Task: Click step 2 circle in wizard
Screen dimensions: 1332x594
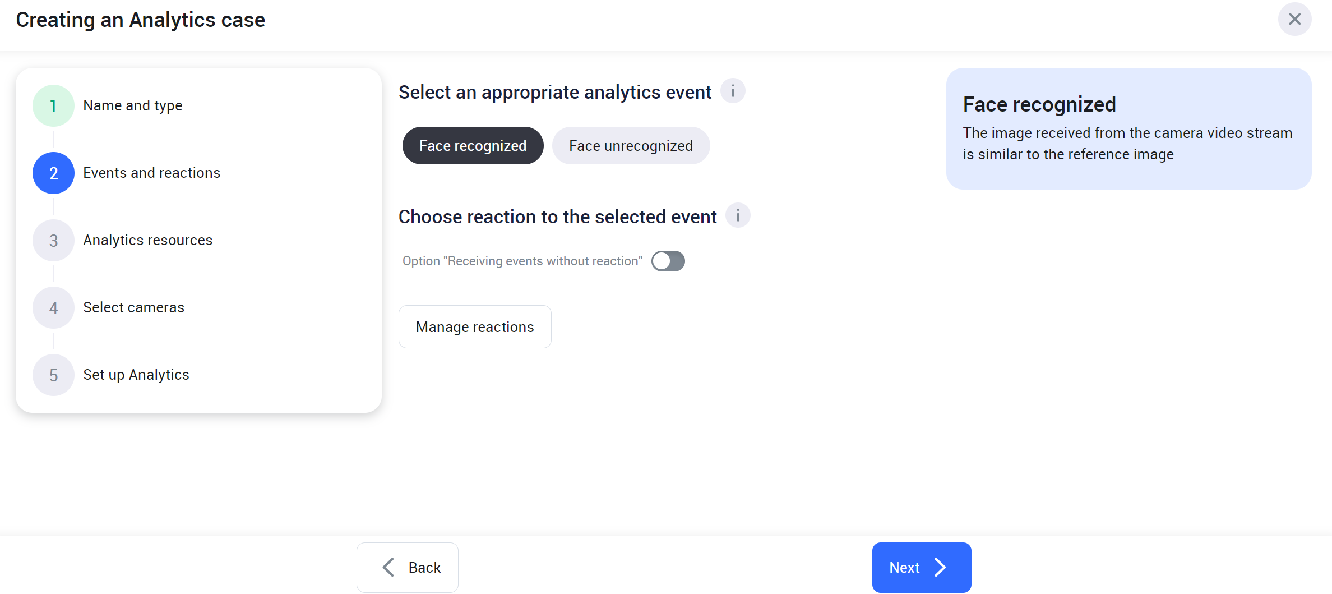Action: click(53, 173)
